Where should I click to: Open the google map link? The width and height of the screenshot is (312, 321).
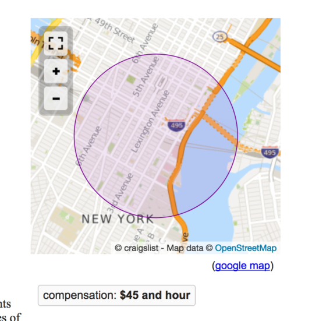(242, 266)
